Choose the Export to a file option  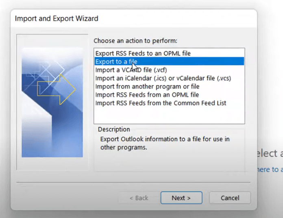(116, 62)
